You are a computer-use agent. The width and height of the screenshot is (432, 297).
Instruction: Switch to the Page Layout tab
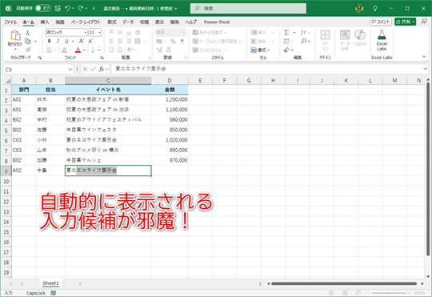coord(86,22)
